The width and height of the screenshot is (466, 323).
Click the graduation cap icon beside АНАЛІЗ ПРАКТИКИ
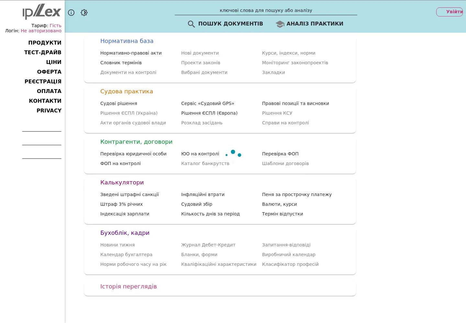point(280,24)
